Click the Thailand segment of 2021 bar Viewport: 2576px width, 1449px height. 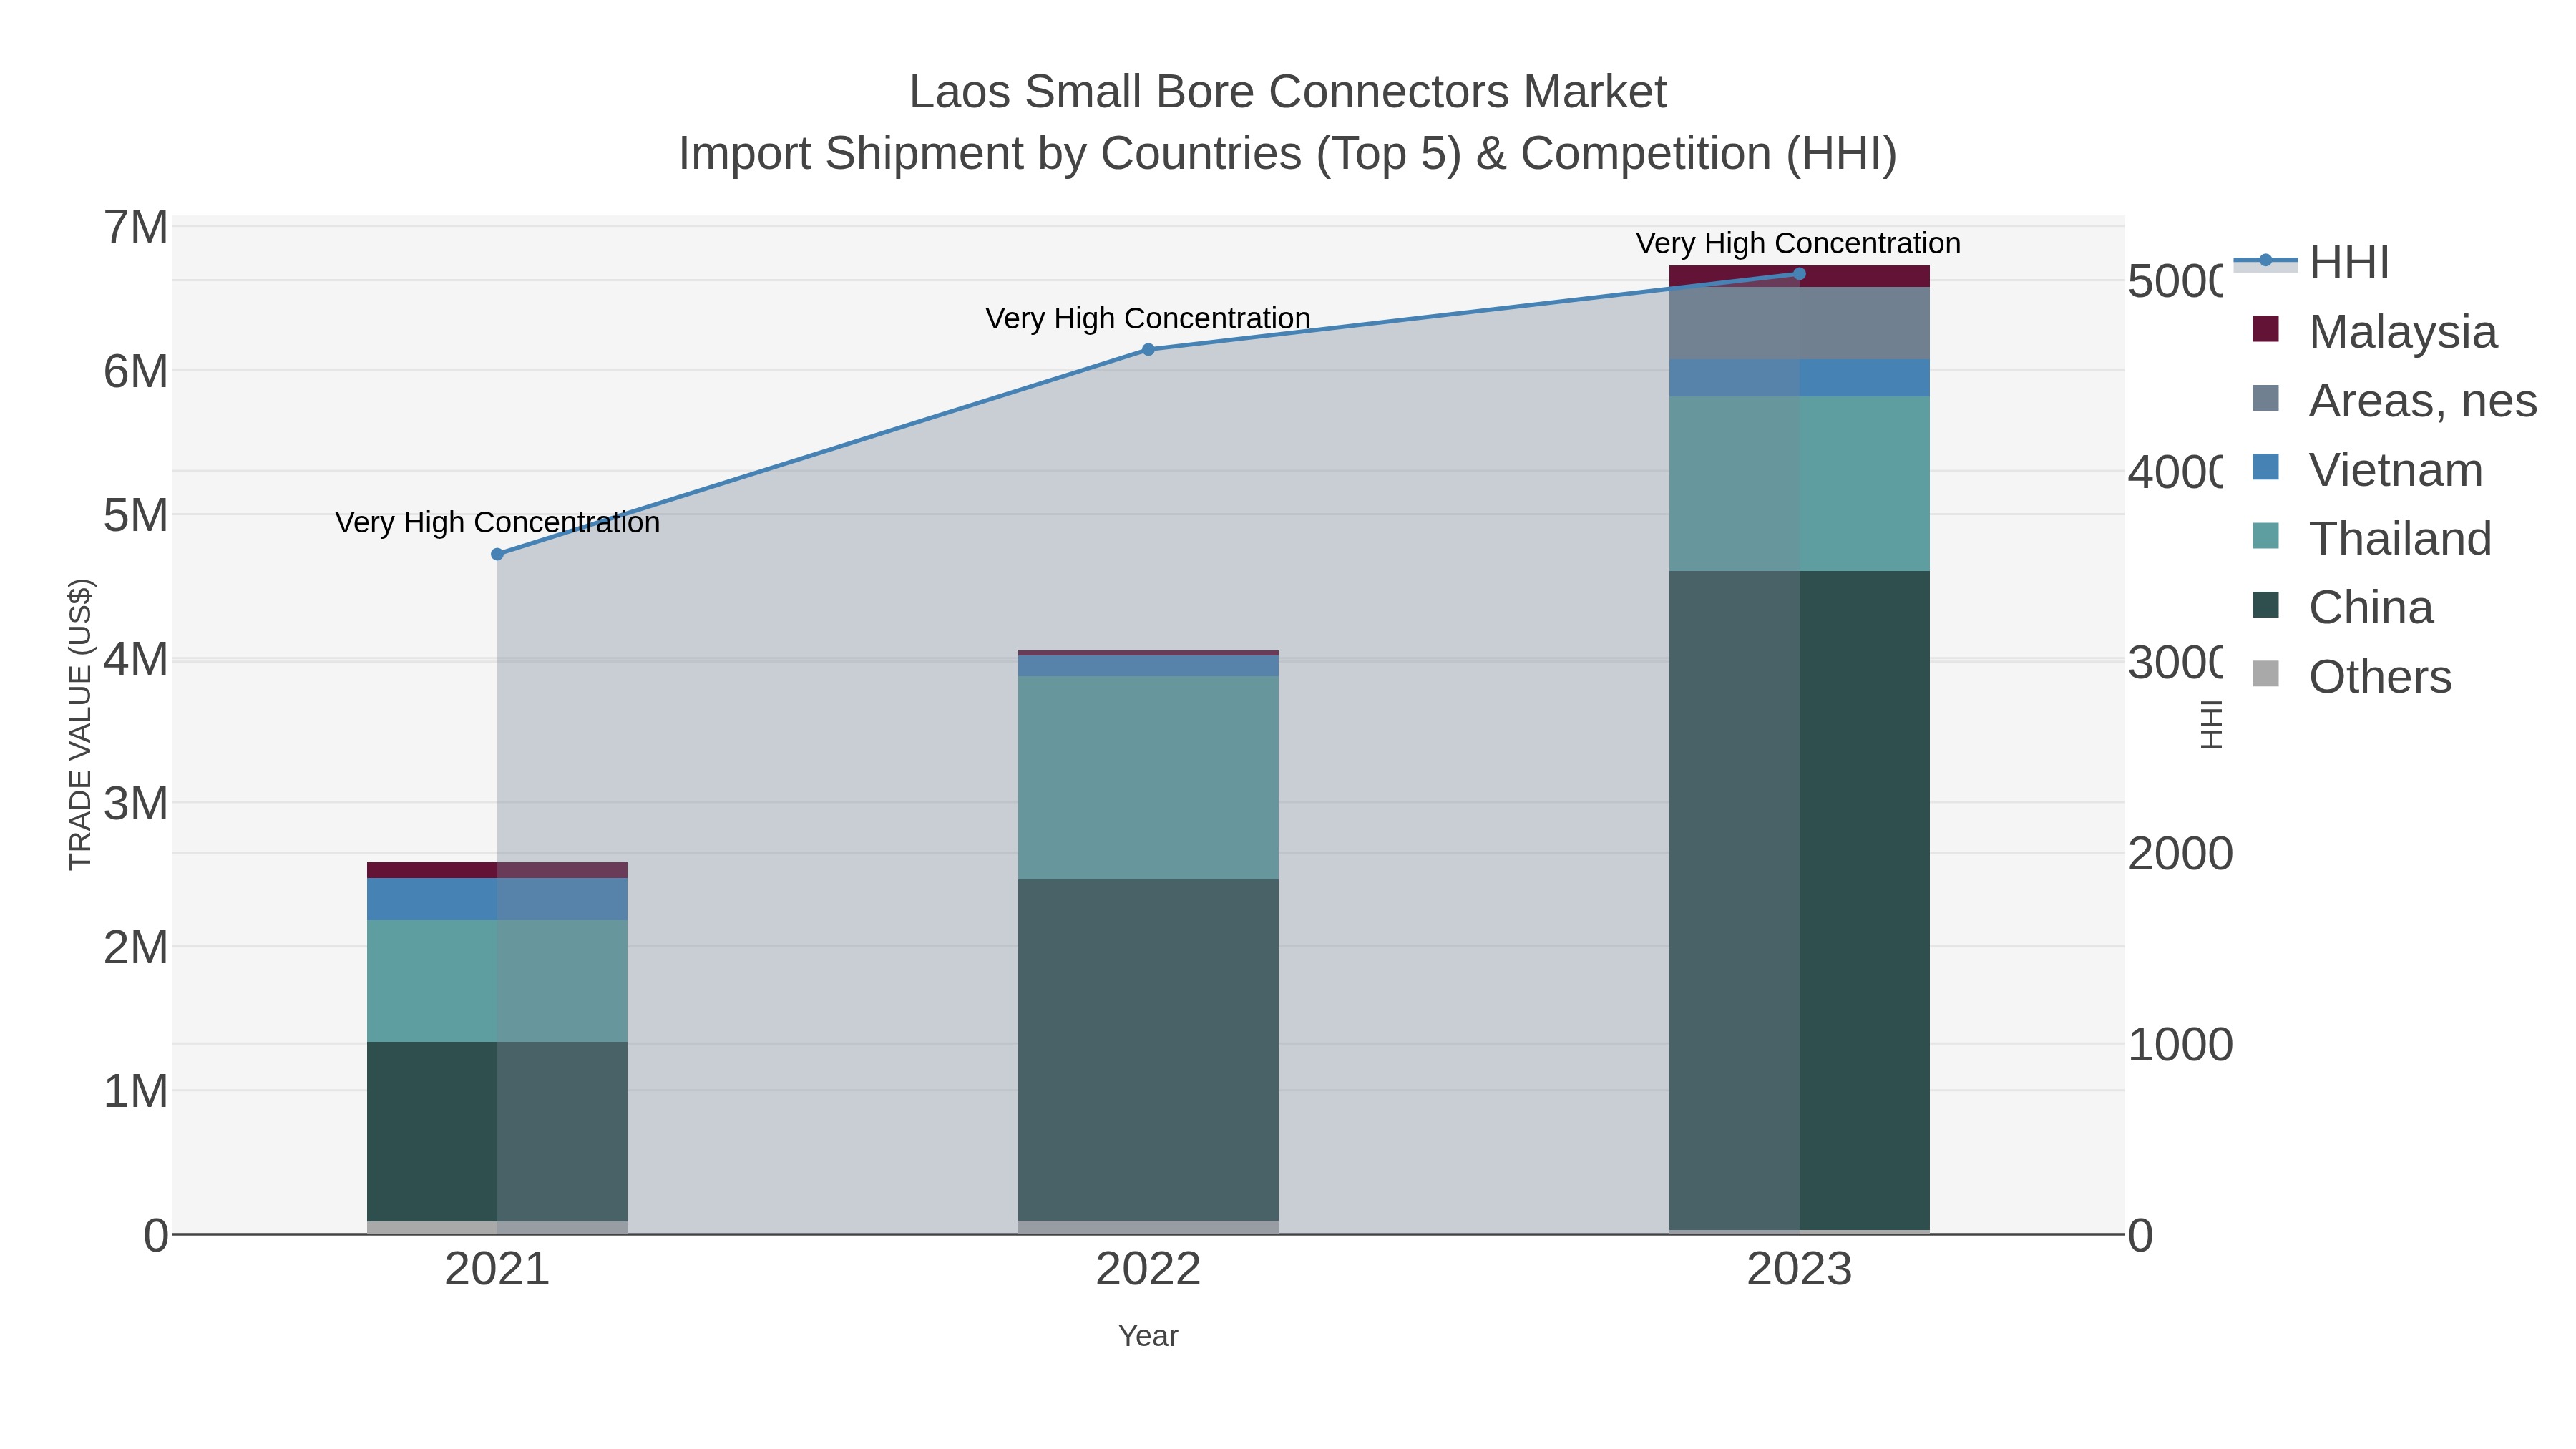coord(497,981)
